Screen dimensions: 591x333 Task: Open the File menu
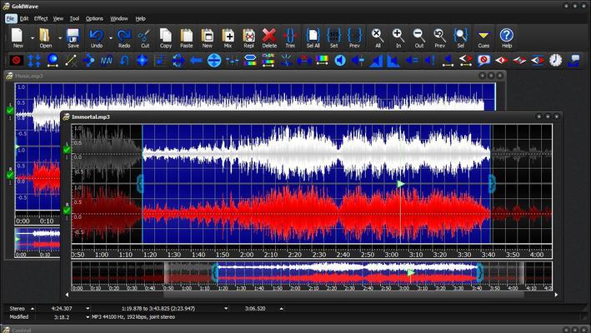pos(11,18)
